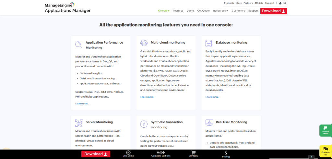Open the Chat with us widget
The height and width of the screenshot is (159, 332).
[326, 151]
